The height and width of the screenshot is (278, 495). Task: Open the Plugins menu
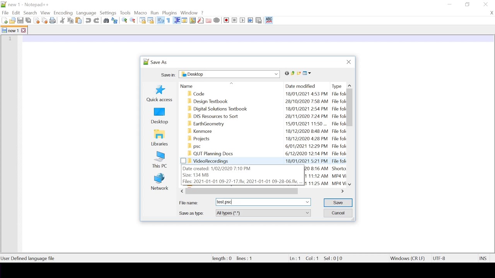tap(169, 13)
